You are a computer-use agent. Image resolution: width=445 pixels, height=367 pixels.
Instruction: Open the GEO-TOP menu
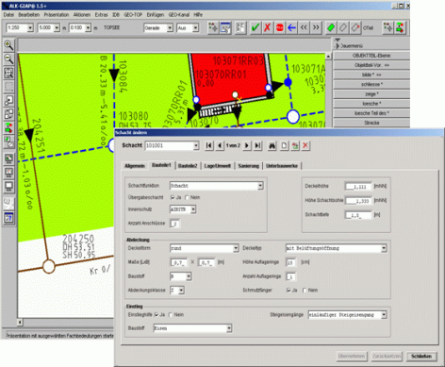[133, 15]
